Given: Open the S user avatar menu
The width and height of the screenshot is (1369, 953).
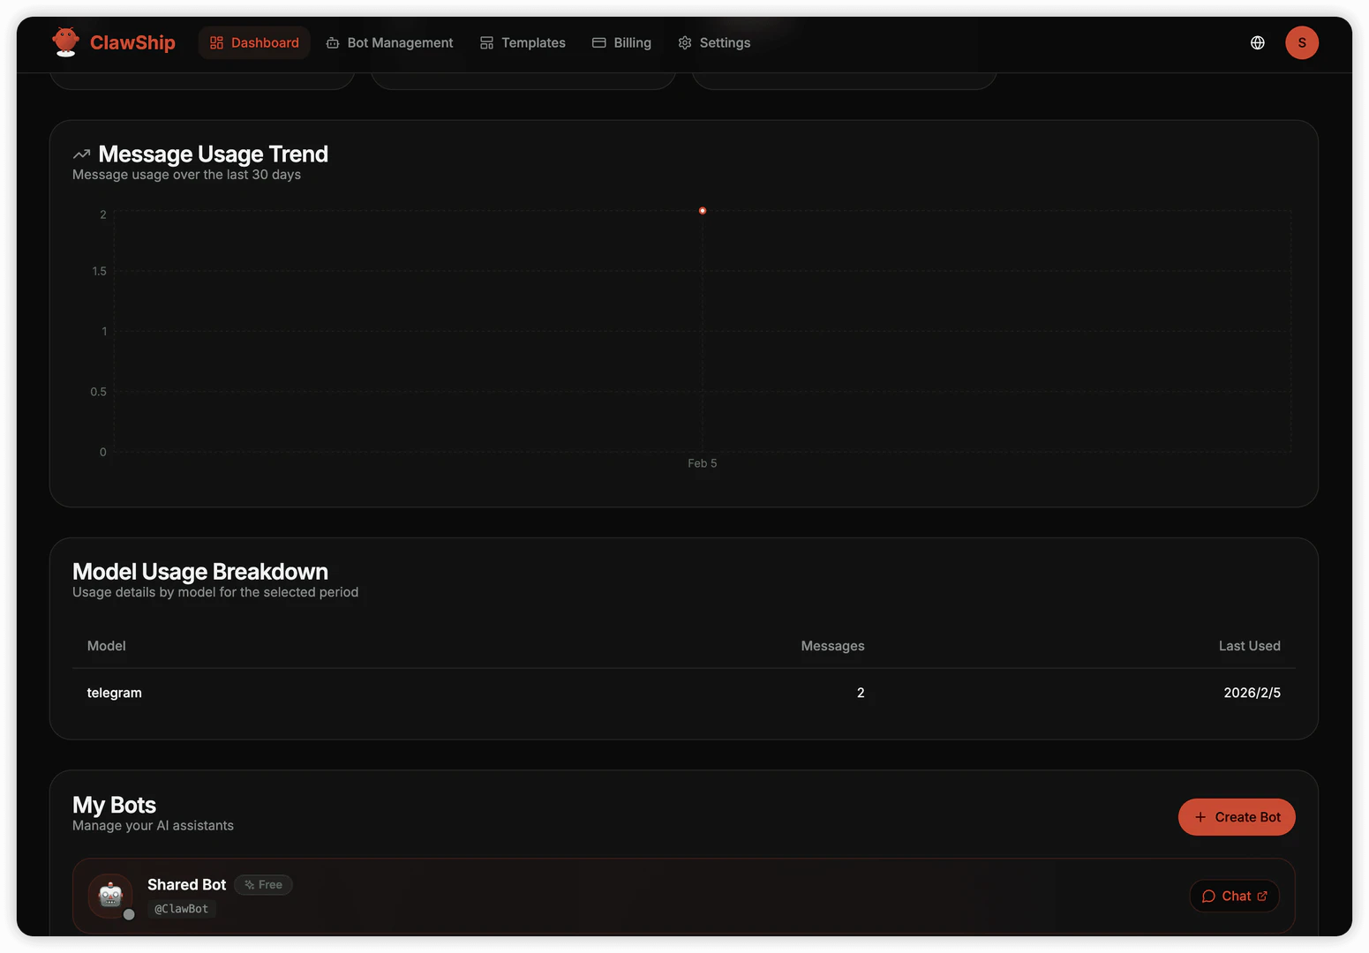Looking at the screenshot, I should (x=1302, y=41).
